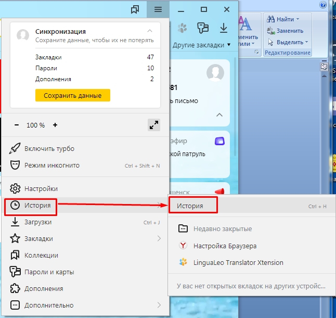Image resolution: width=336 pixels, height=318 pixels.
Task: Open Пароли и карты menu item
Action: 85,272
